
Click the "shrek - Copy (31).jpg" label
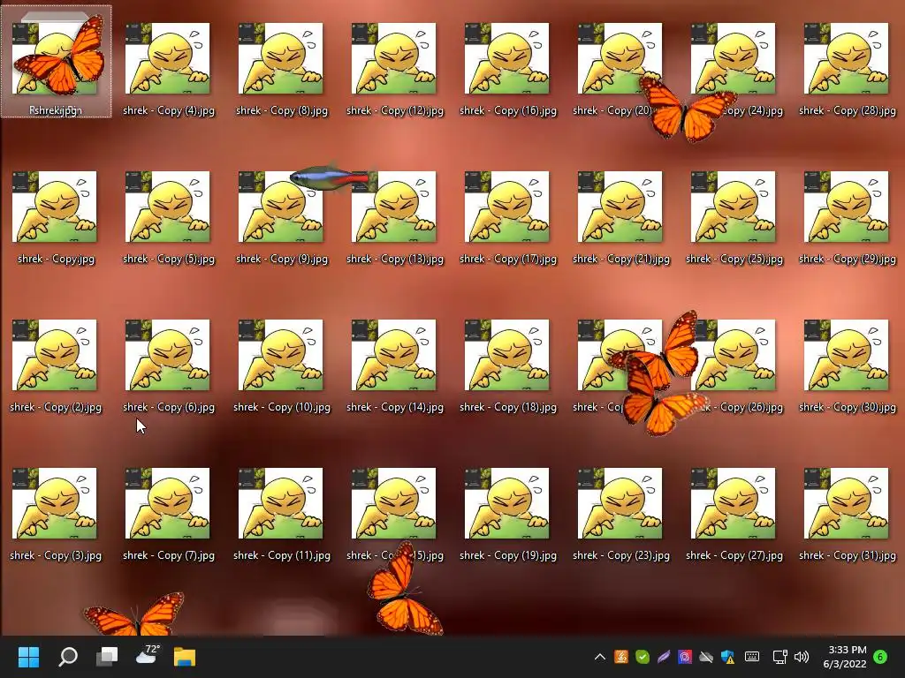[x=848, y=555]
